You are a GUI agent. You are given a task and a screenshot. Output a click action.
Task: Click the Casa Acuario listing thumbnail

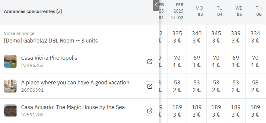10,111
